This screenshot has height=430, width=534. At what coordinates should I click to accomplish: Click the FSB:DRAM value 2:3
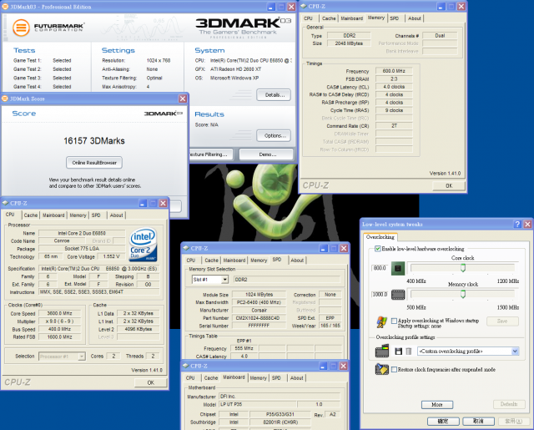pyautogui.click(x=394, y=78)
